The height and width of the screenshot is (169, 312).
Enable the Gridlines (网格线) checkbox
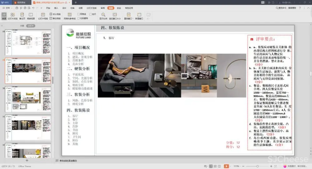click(79, 14)
